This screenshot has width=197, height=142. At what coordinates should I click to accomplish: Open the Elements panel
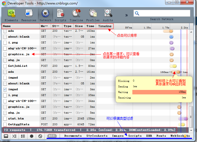click(x=11, y=15)
